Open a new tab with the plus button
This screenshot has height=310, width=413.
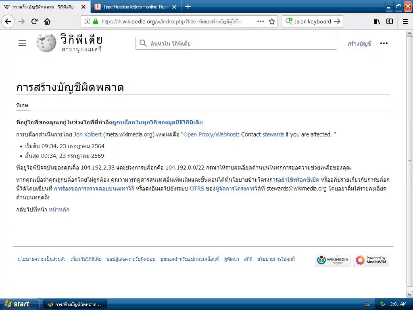coord(188,6)
